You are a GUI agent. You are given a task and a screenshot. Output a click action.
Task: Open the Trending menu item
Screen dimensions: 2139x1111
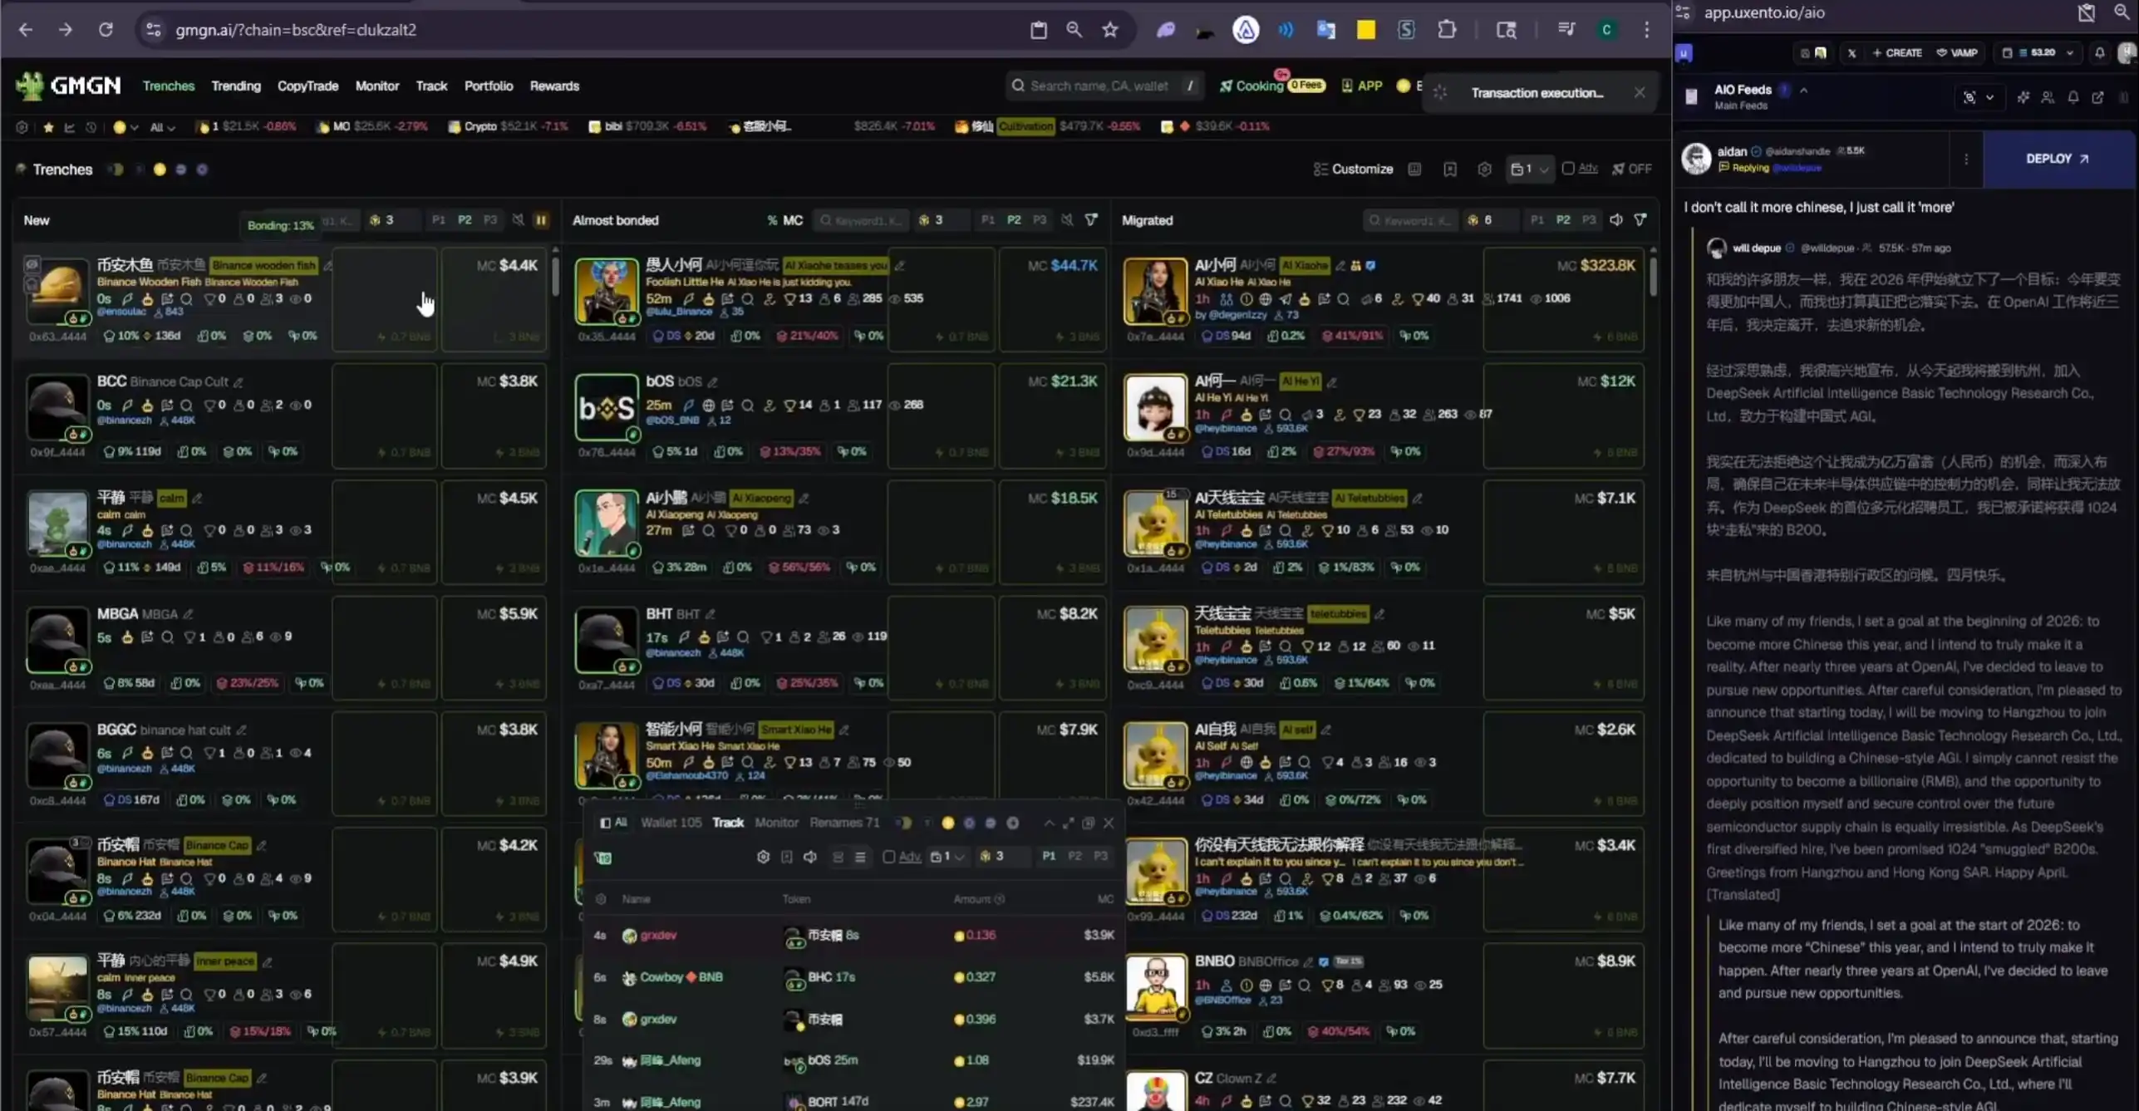click(x=235, y=86)
